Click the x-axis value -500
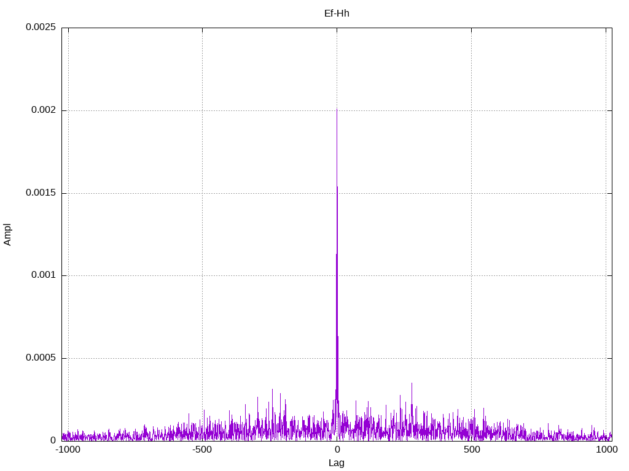This screenshot has height=471, width=629. [201, 450]
